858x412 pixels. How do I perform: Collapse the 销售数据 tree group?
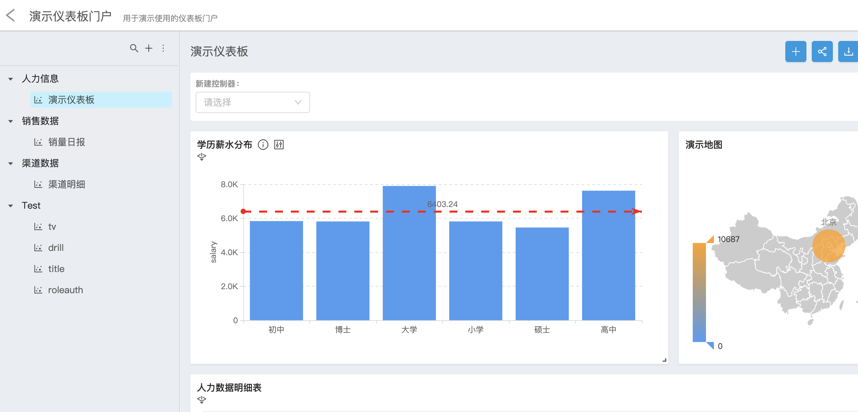coord(11,121)
